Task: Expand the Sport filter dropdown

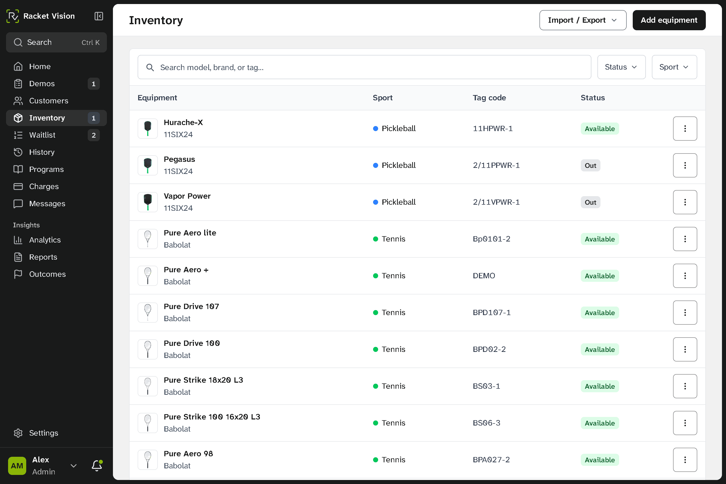Action: click(x=674, y=67)
